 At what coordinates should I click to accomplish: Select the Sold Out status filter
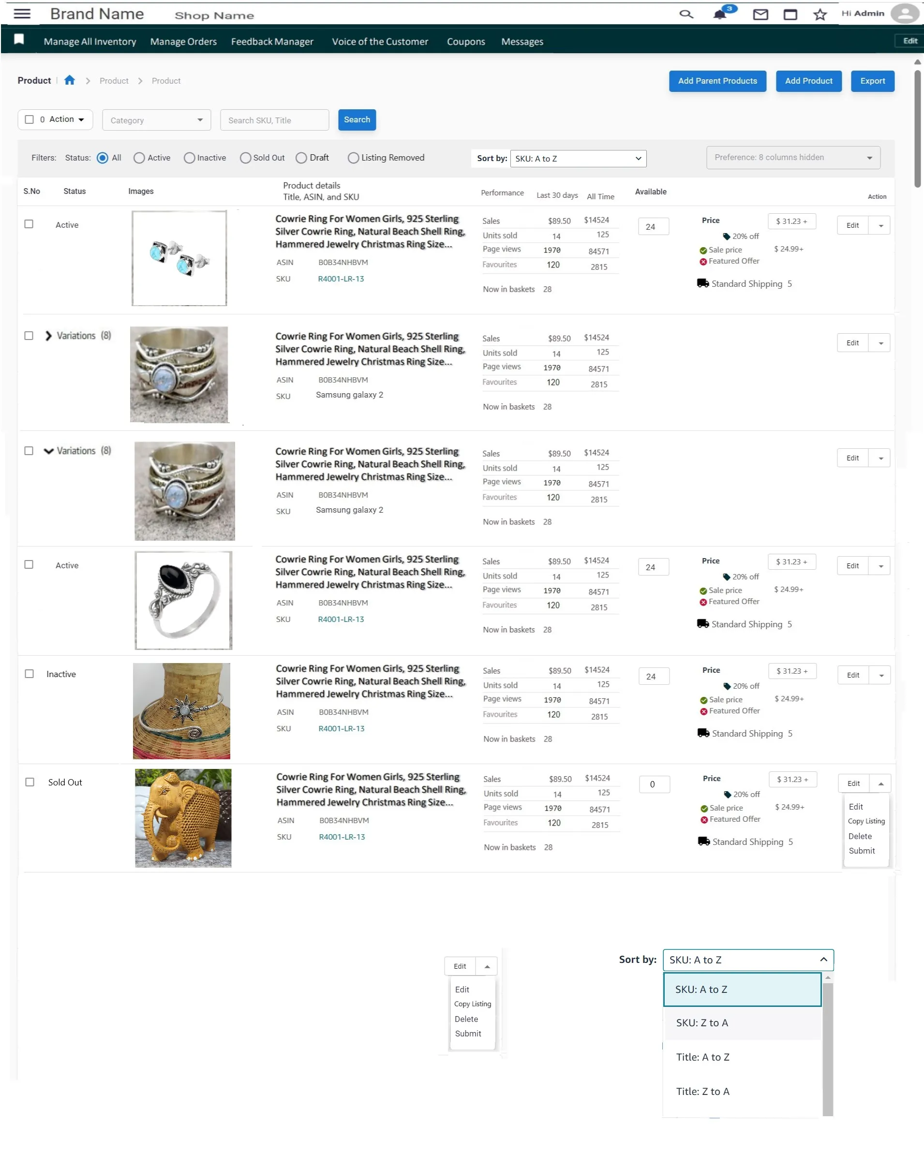click(246, 158)
